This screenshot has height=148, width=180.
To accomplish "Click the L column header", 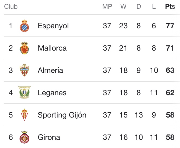I will 154,7.
